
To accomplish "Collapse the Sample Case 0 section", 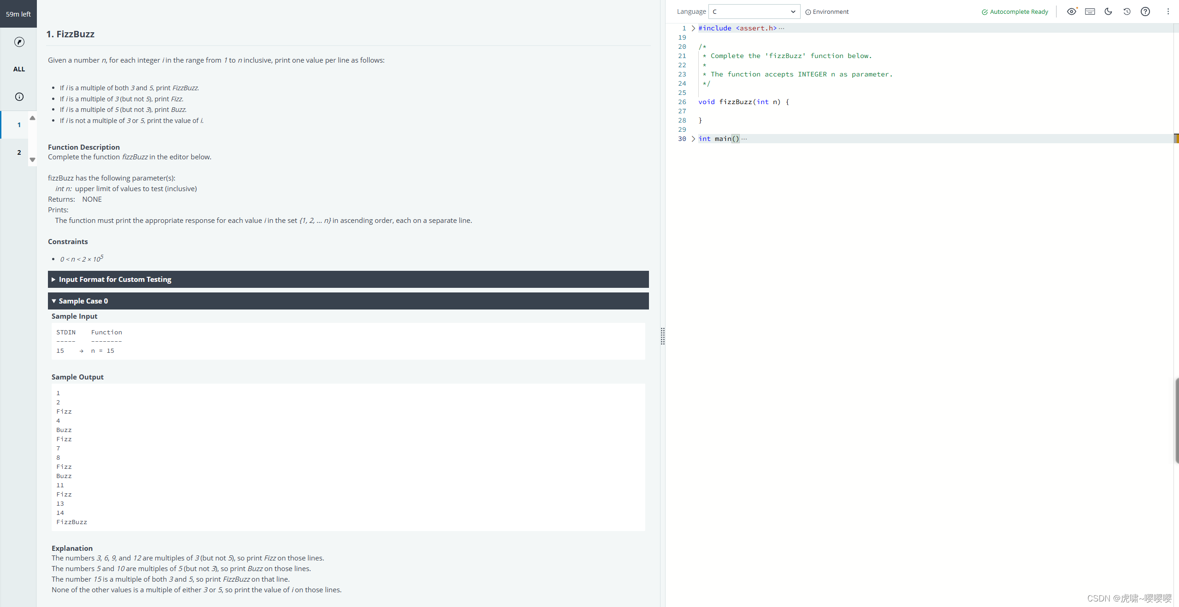I will (348, 301).
